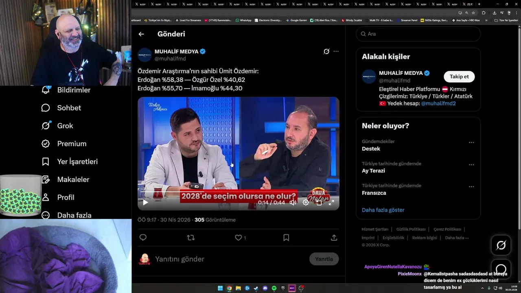
Task: Open more options for the Destek trend
Action: point(471,142)
